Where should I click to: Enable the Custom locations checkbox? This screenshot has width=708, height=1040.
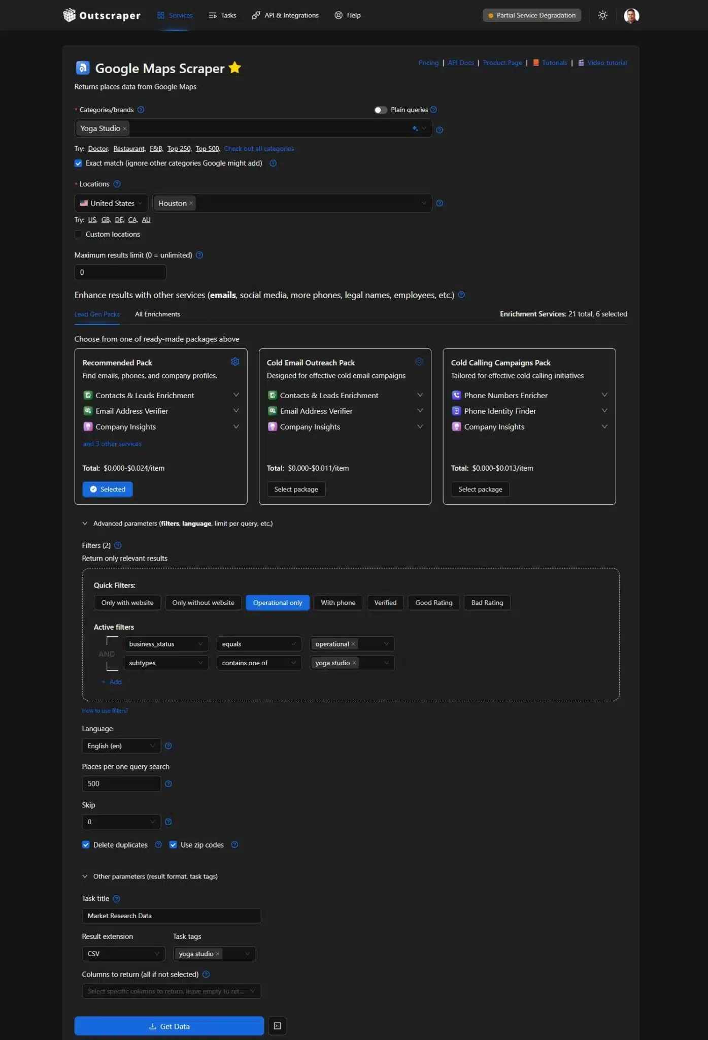[78, 234]
